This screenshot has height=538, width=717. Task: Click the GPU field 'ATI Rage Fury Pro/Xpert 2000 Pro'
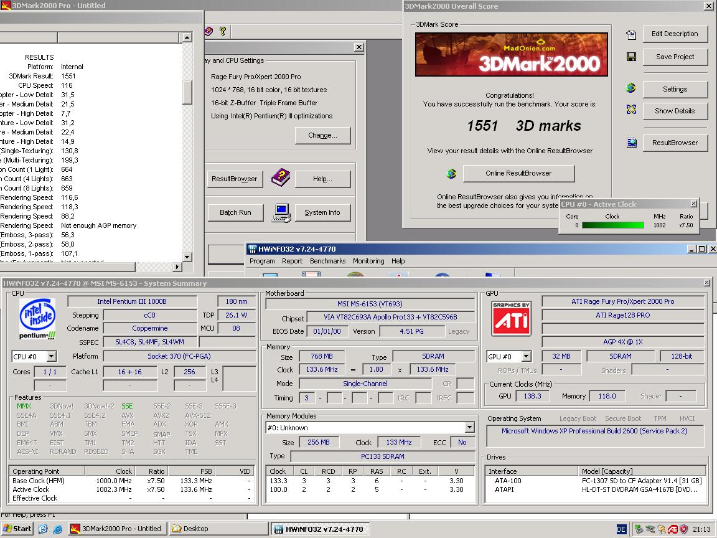point(623,301)
